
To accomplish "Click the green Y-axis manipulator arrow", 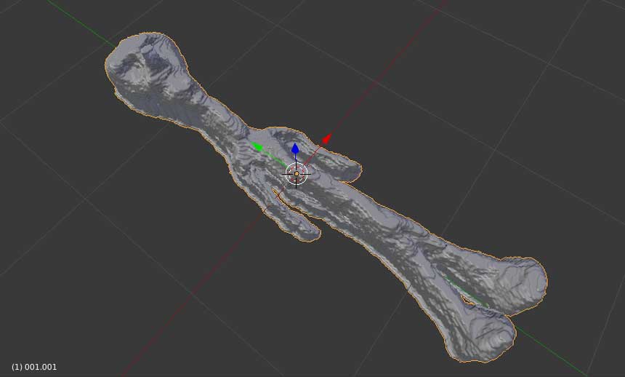I will coord(257,146).
